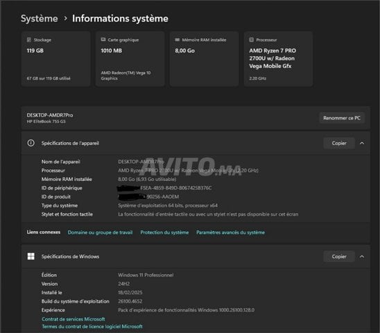Image resolution: width=380 pixels, height=333 pixels.
Task: Select the 'Système d'exploitation 64 bits' value
Action: (x=168, y=205)
